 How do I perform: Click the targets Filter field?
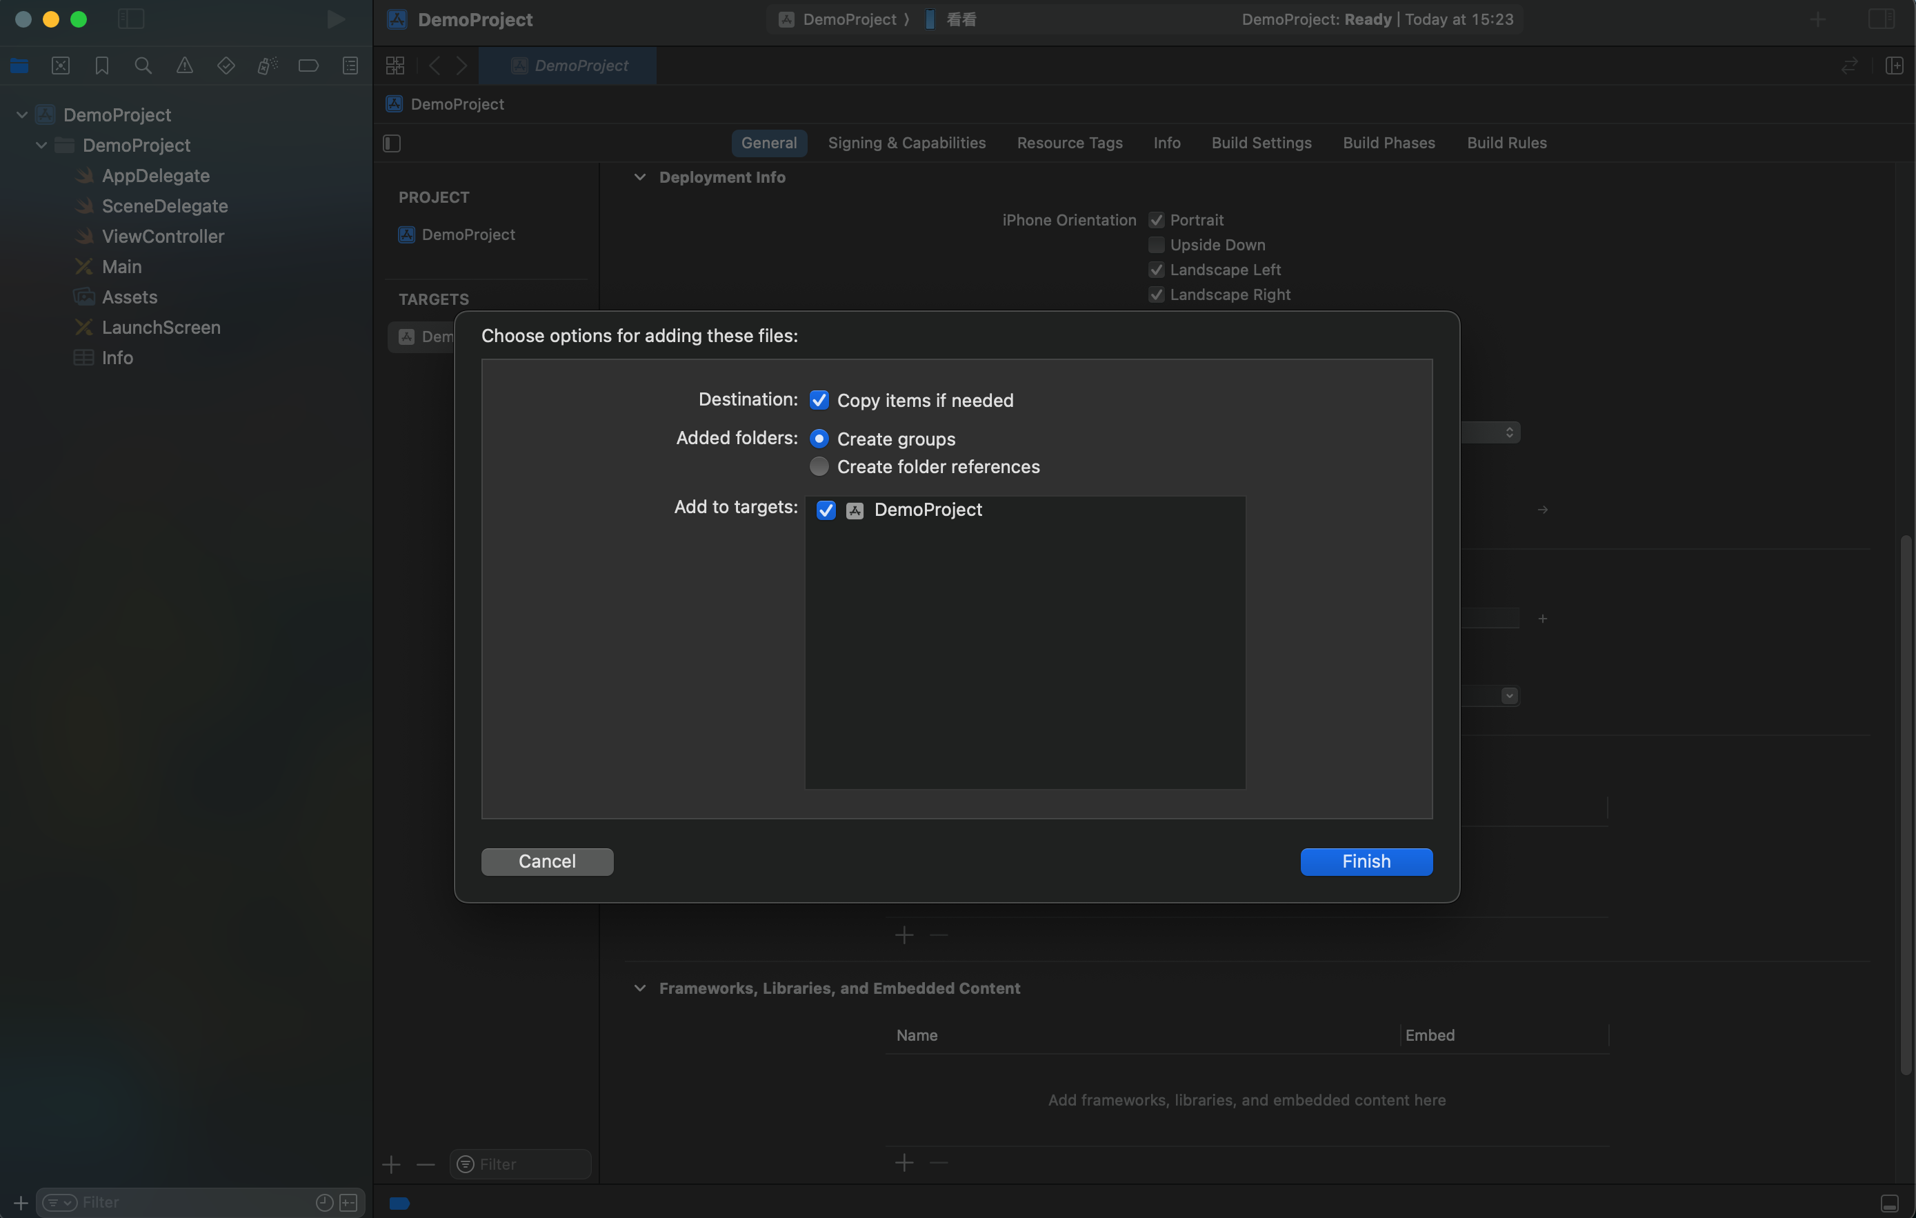coord(520,1166)
